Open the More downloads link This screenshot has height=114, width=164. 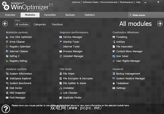click(x=109, y=2)
